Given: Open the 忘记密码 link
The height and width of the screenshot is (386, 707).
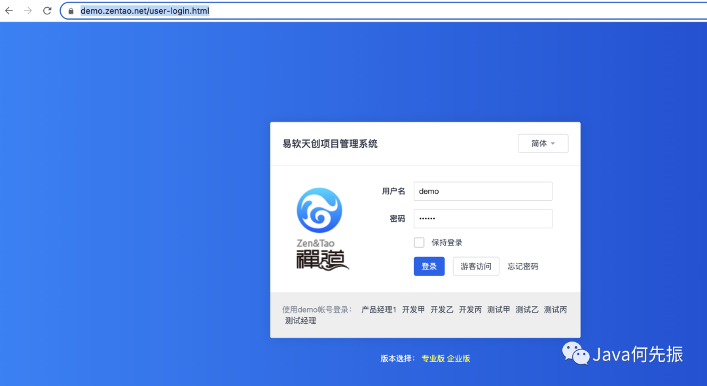Looking at the screenshot, I should click(523, 267).
